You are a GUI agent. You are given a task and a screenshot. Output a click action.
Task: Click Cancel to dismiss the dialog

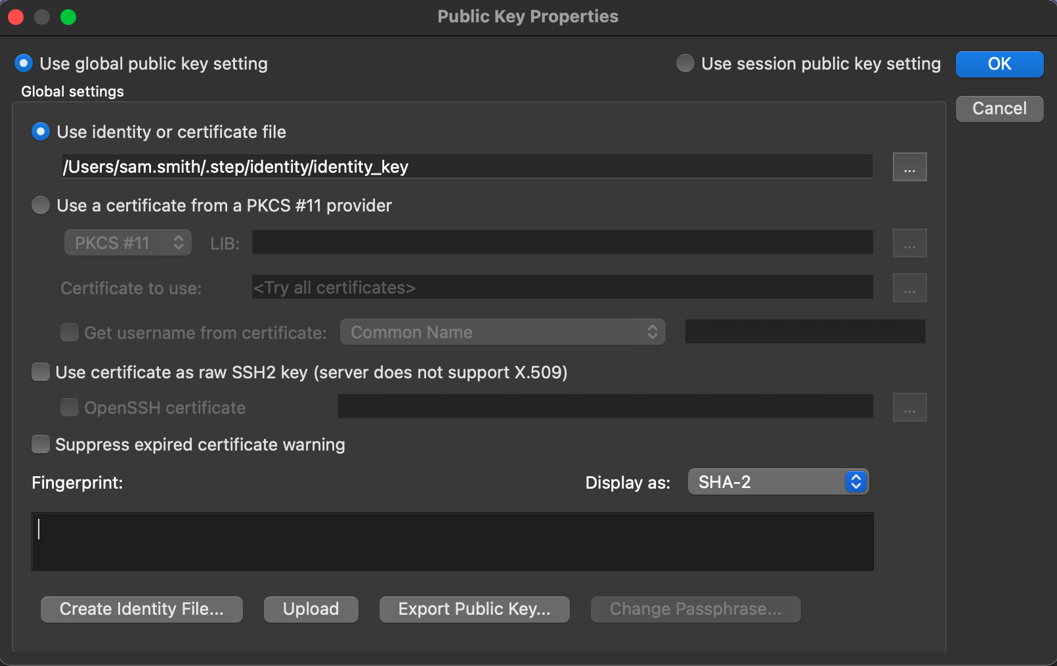(x=999, y=108)
